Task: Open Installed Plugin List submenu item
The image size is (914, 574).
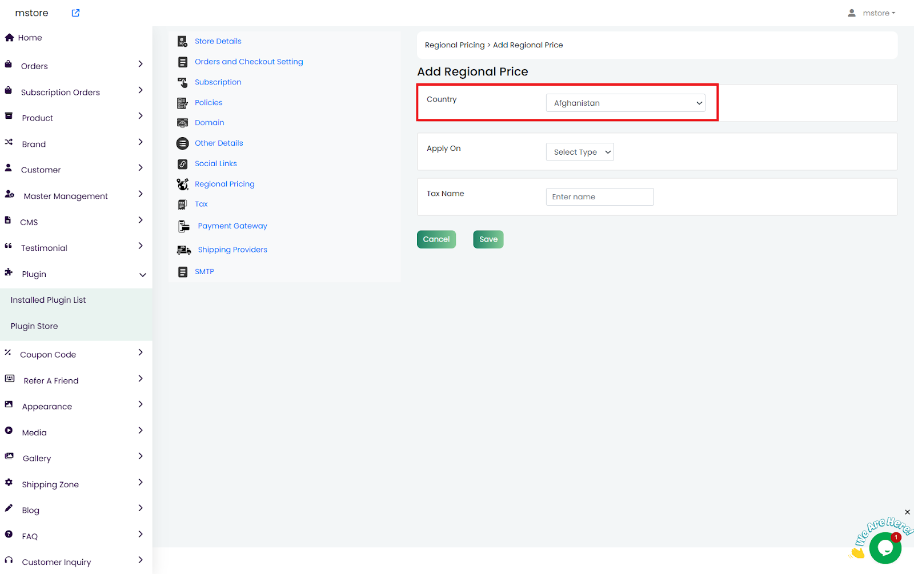Action: [x=48, y=300]
